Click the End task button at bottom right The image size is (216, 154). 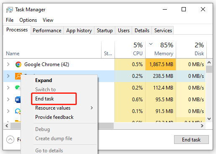(x=191, y=139)
